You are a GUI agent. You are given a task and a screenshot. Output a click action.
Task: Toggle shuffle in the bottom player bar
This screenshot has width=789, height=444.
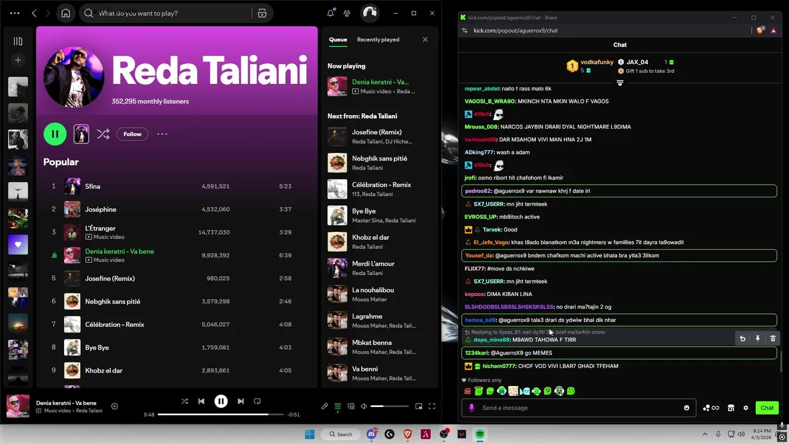(x=184, y=401)
